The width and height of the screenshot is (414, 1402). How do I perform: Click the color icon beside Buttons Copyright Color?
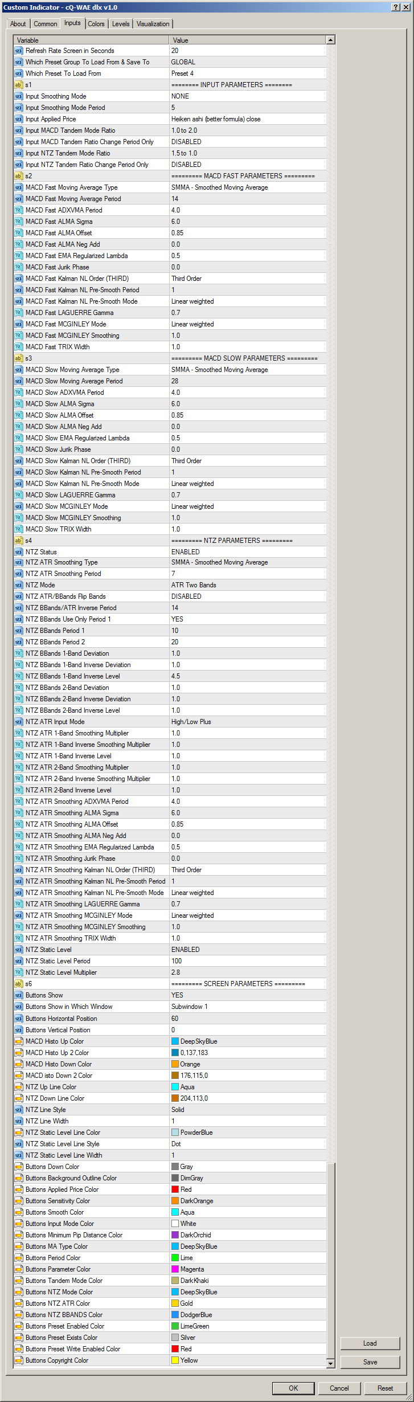[19, 1360]
